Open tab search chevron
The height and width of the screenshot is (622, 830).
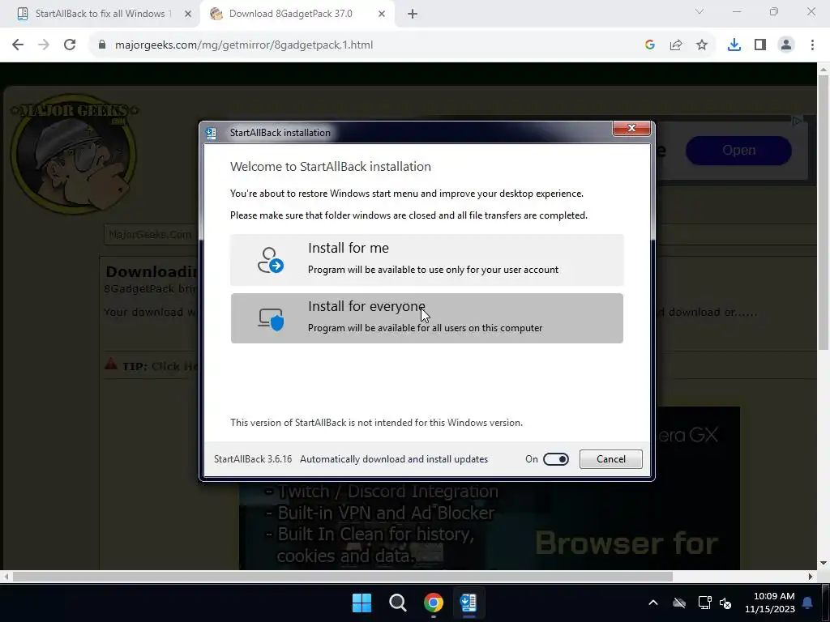tap(700, 11)
